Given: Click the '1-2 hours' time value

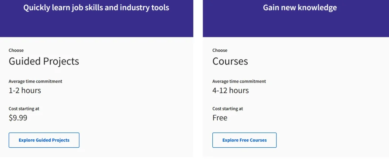Looking at the screenshot, I should (x=25, y=90).
